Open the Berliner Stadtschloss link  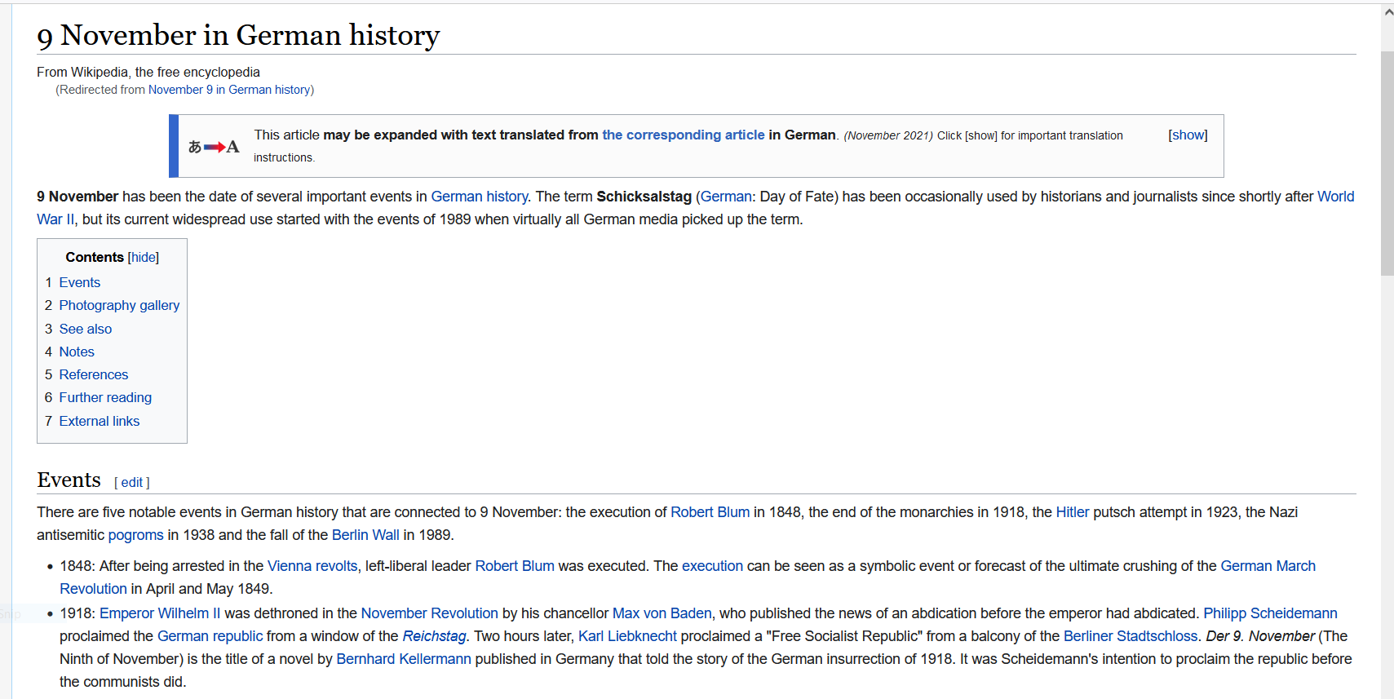pos(1131,636)
